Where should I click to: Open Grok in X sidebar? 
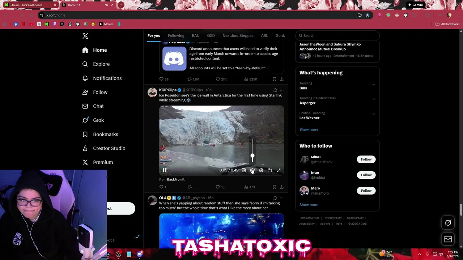[x=93, y=120]
